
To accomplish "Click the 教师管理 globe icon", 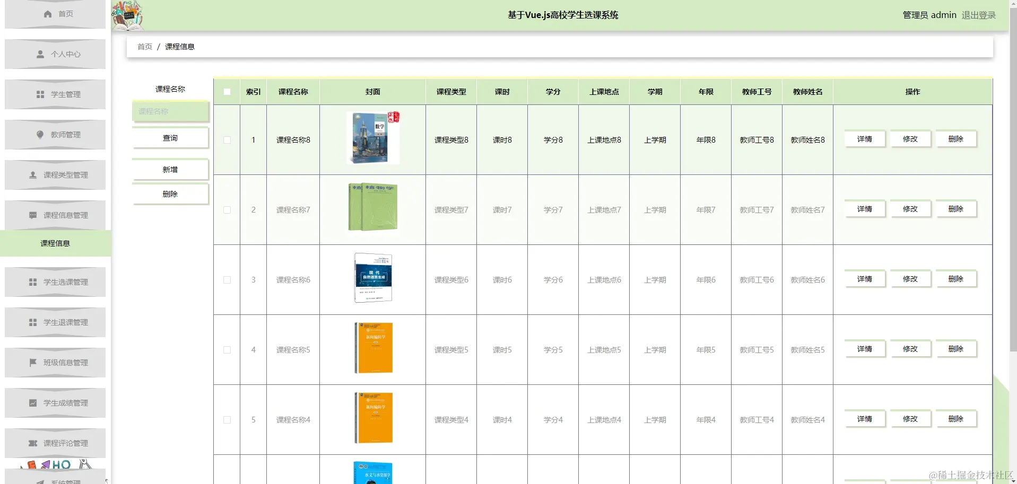I will pyautogui.click(x=39, y=135).
